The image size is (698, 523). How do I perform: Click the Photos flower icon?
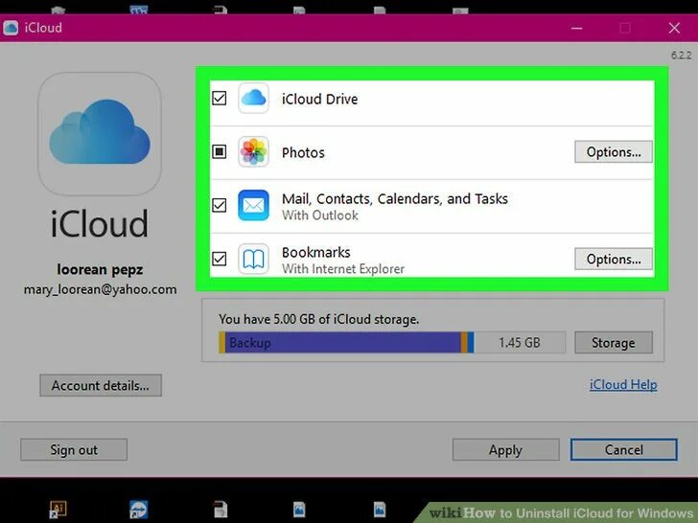pos(253,151)
